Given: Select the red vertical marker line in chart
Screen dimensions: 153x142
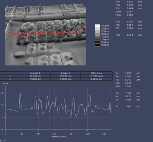Looking at the screenshot, I should coord(49,108).
